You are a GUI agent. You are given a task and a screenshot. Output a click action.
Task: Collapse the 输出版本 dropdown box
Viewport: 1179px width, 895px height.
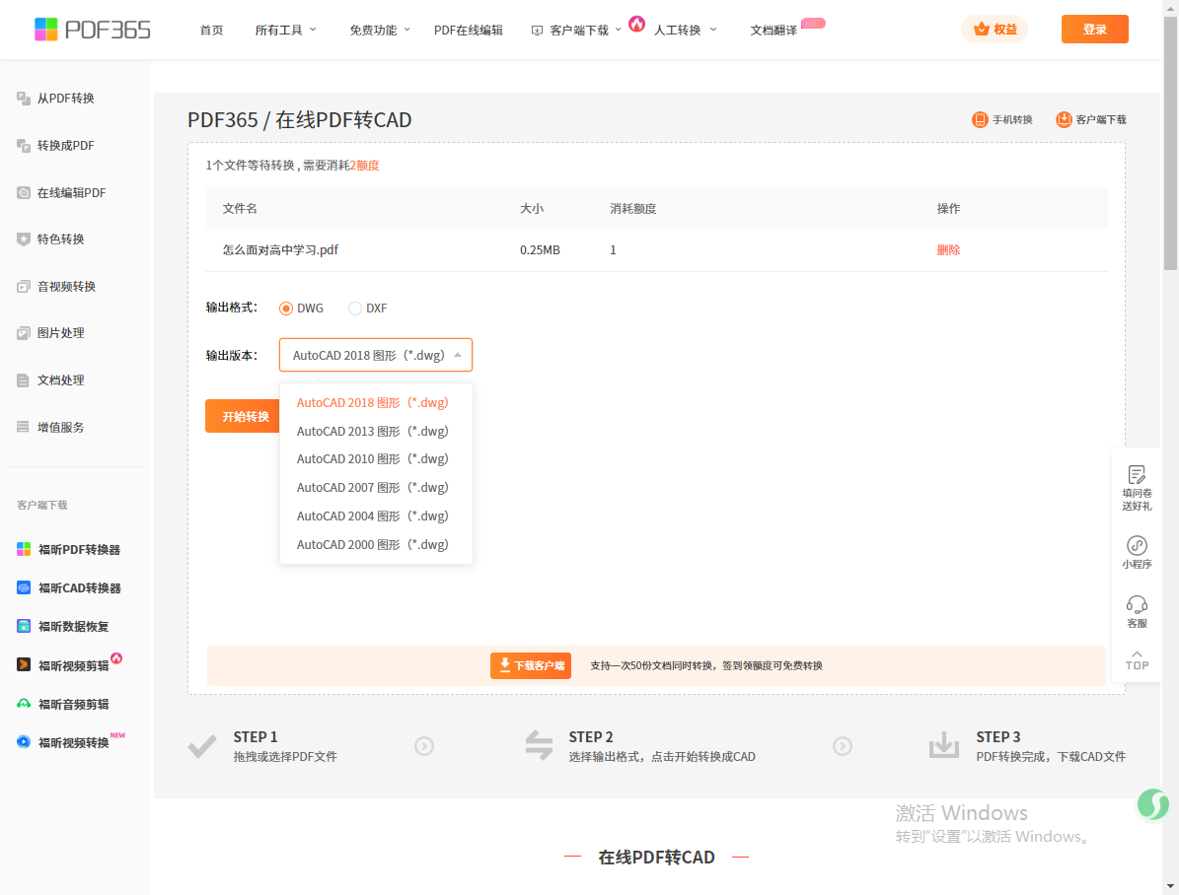click(376, 355)
